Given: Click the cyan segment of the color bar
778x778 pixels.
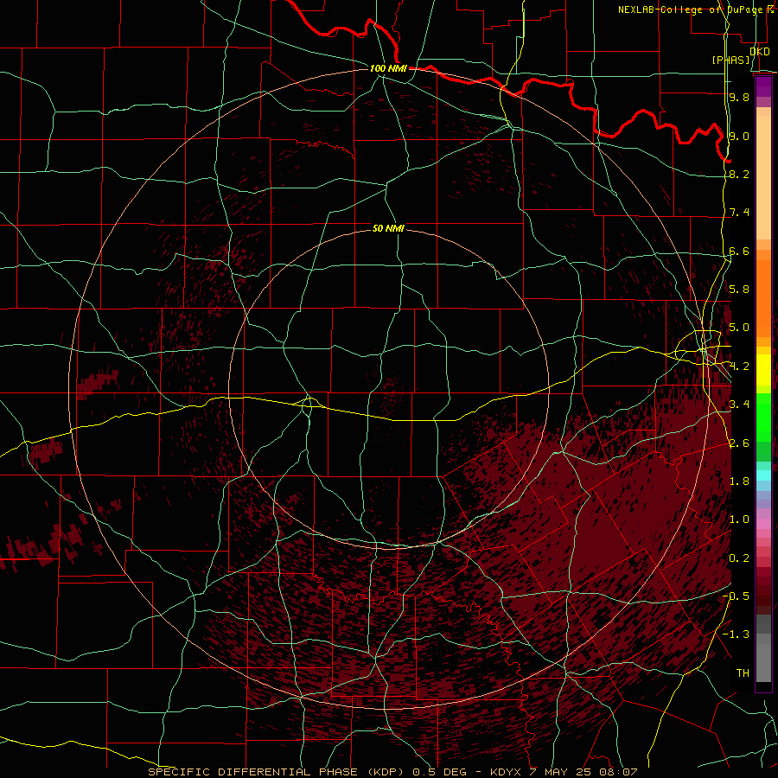Looking at the screenshot, I should [763, 475].
